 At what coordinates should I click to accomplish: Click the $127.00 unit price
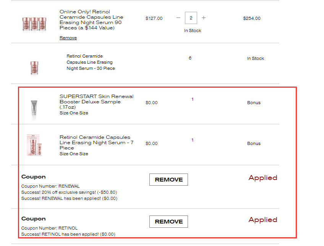[x=154, y=18]
